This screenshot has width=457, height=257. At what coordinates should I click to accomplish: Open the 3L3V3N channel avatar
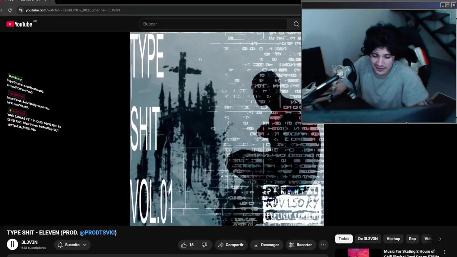[x=12, y=245]
